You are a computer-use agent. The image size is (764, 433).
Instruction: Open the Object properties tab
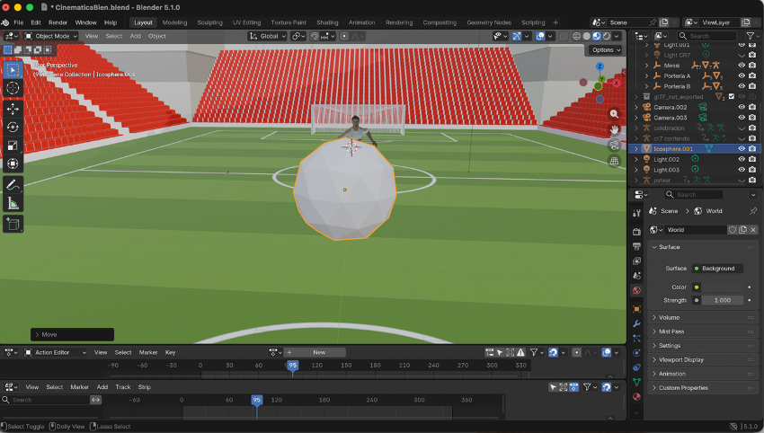coord(636,309)
